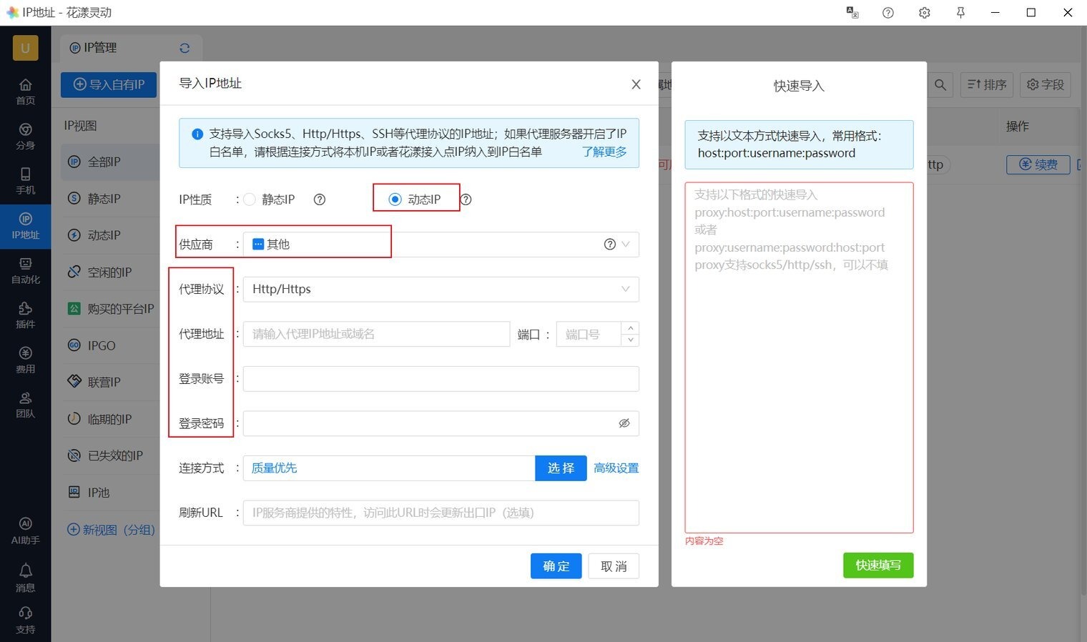Select the 静态IP radio button
The width and height of the screenshot is (1087, 642).
pyautogui.click(x=250, y=199)
